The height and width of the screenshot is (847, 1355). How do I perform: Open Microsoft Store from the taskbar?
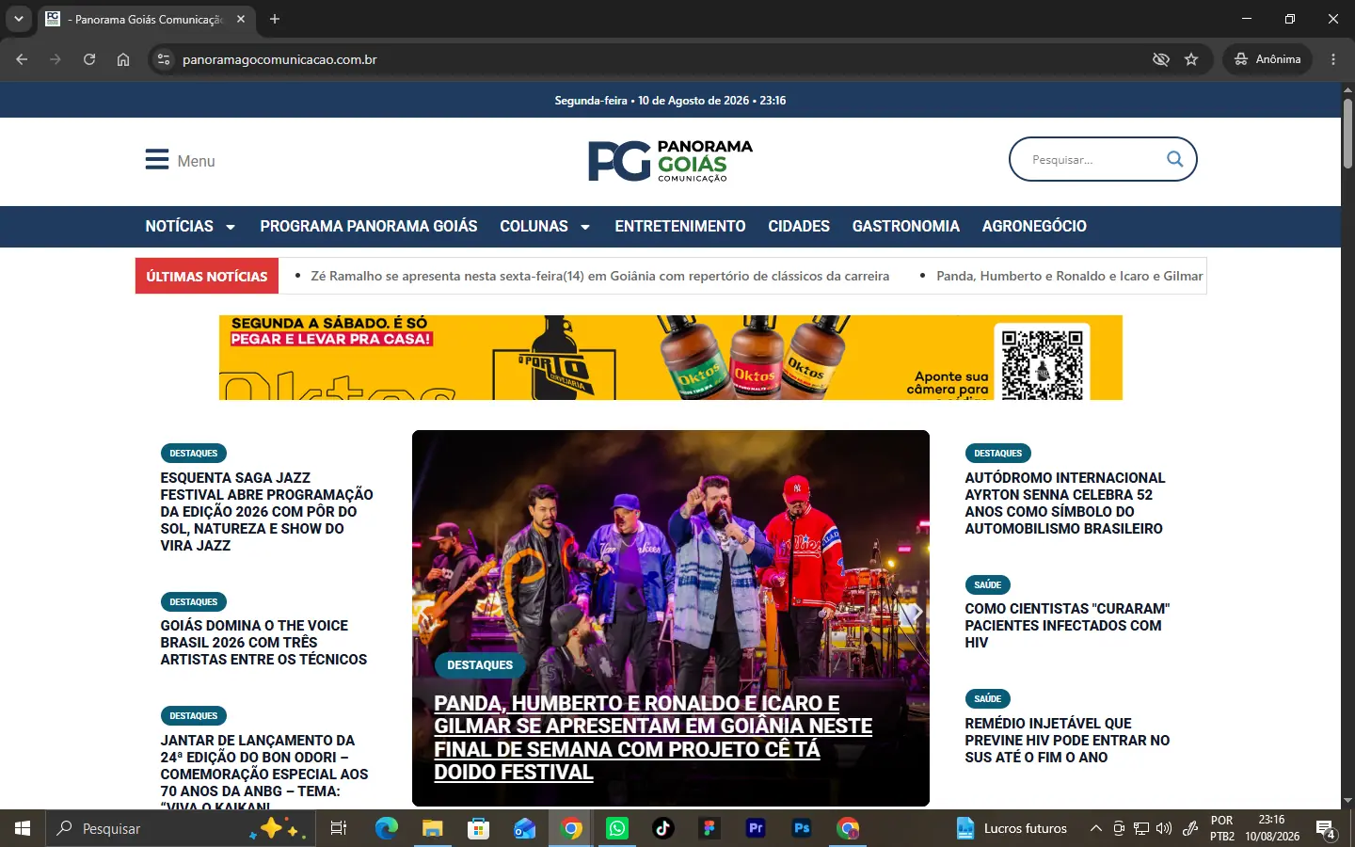click(479, 828)
